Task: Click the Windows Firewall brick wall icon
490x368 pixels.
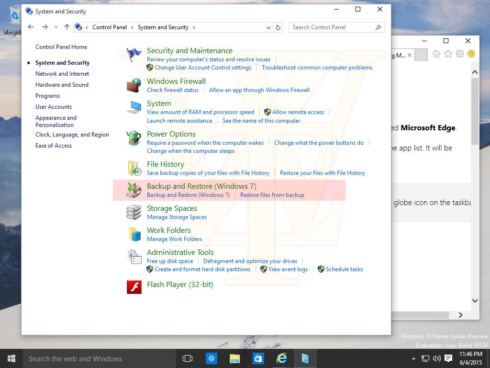Action: (134, 85)
